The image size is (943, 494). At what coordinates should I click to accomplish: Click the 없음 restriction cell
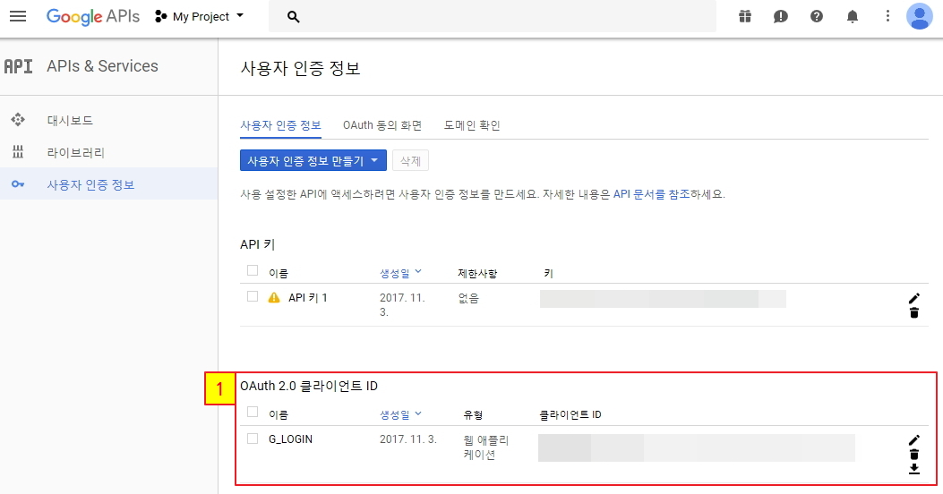pos(468,298)
